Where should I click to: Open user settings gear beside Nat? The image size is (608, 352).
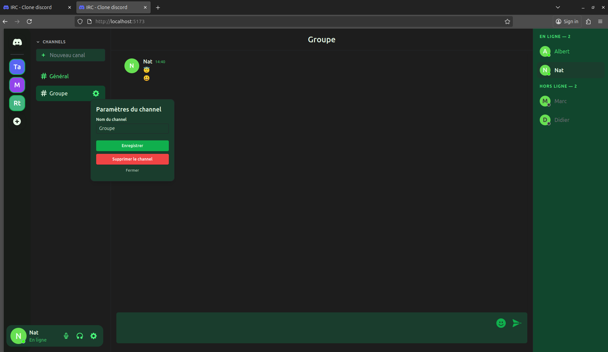(x=93, y=336)
